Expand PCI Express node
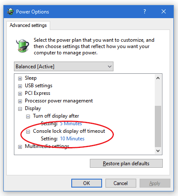 20,94
